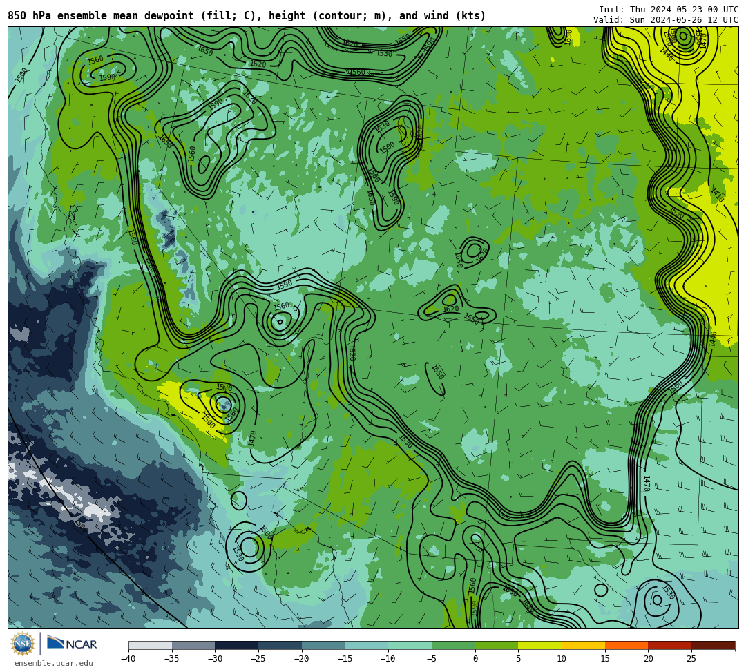Click the Valid time 'Sun 2024-05-26 12 UTC'
The width and height of the screenshot is (746, 672).
click(x=684, y=19)
